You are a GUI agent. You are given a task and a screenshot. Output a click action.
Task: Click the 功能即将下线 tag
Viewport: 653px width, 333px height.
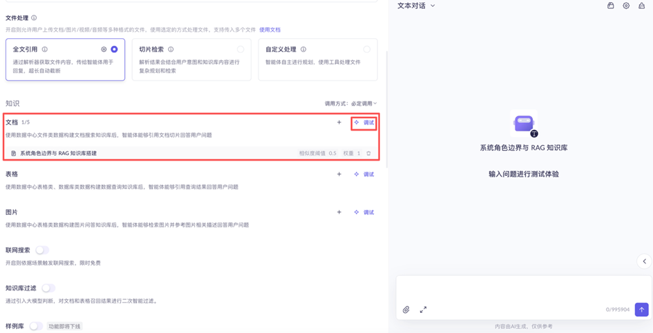(x=64, y=326)
